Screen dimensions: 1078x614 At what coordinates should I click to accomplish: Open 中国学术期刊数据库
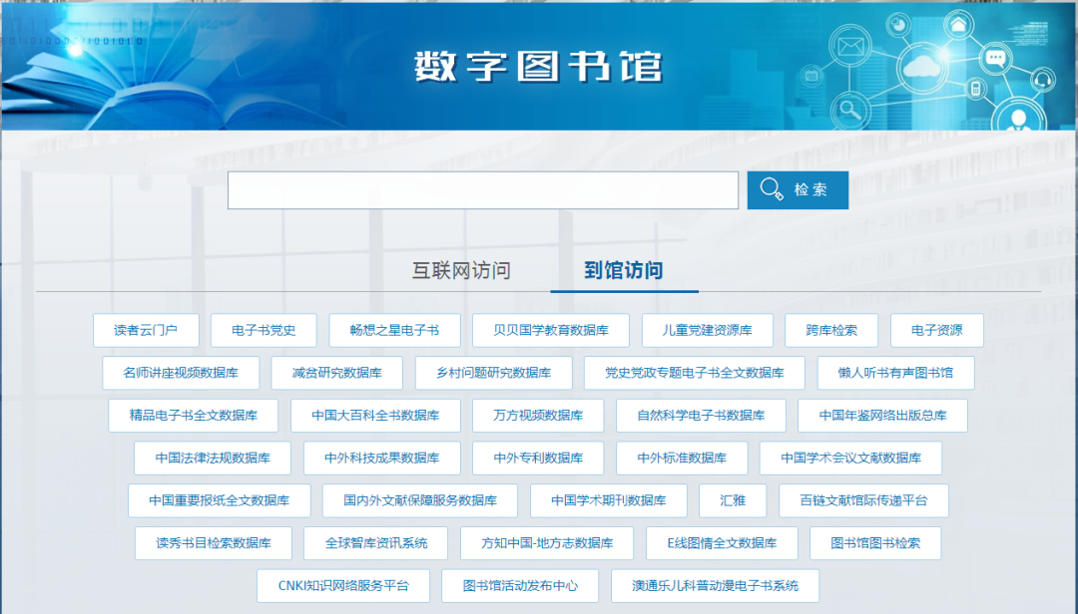pos(609,500)
